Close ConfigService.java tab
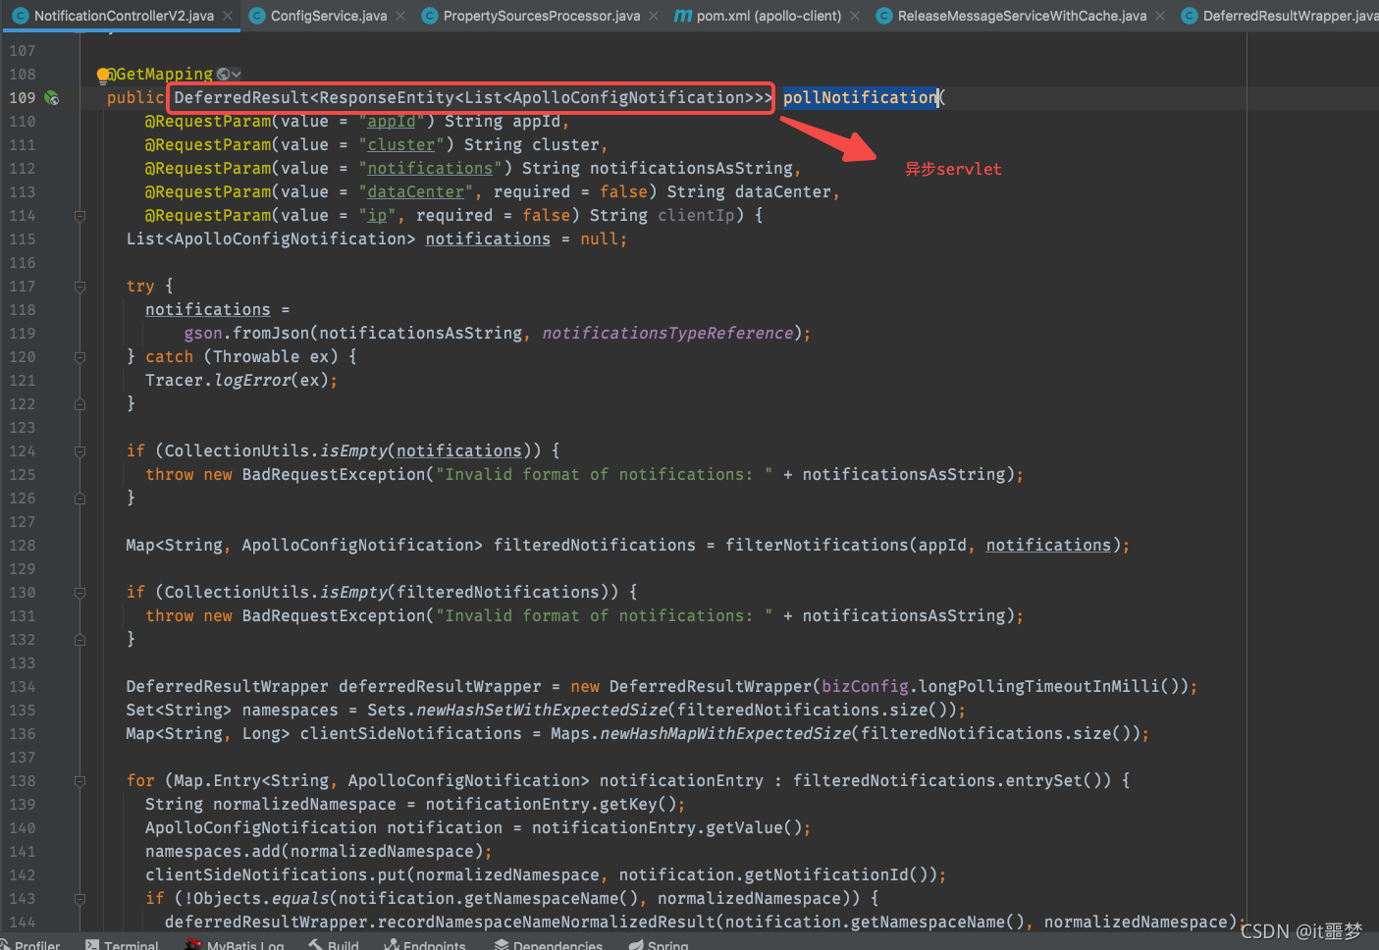Screen dimensions: 1379x950 [x=400, y=16]
